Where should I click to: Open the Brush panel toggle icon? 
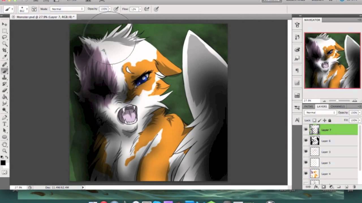[34, 9]
